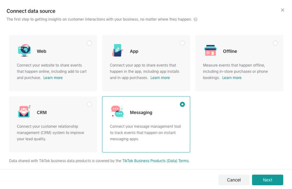Viewport: 292px width, 189px height.
Task: Click the Offline card title
Action: [230, 51]
